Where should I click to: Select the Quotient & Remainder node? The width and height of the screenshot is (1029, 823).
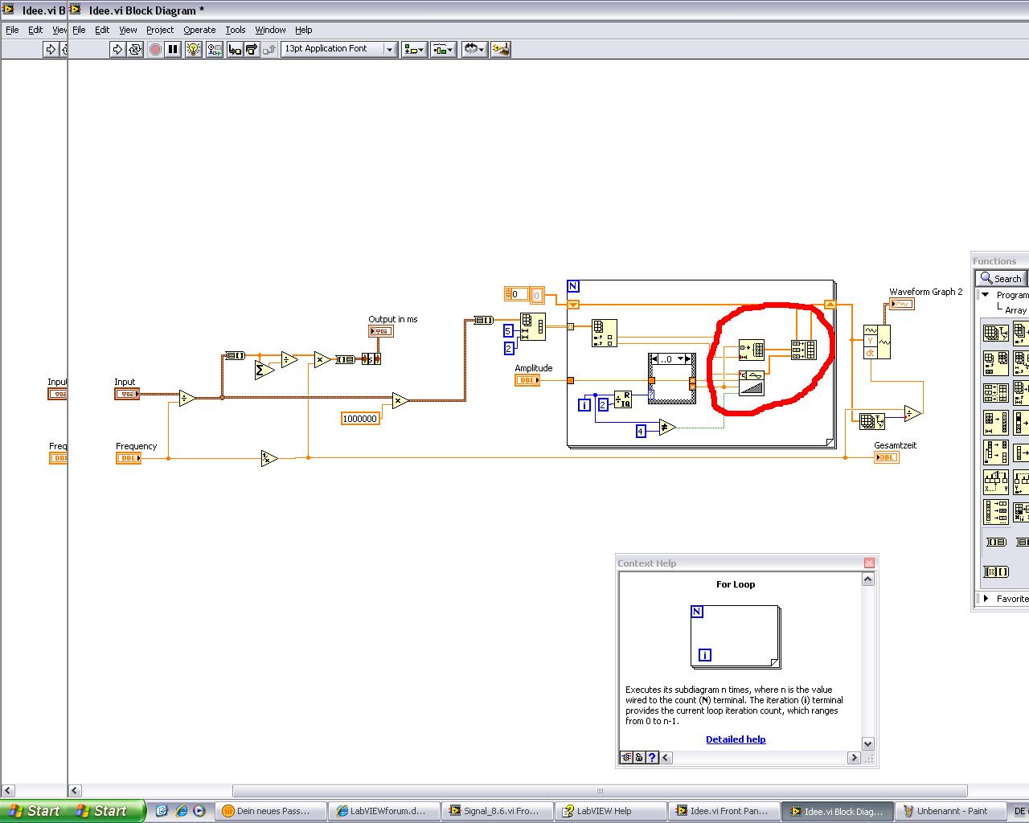click(x=623, y=399)
